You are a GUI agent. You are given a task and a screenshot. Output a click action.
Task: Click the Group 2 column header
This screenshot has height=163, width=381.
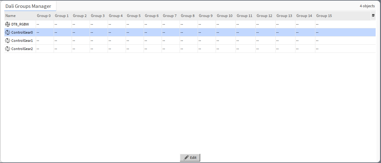coord(81,16)
